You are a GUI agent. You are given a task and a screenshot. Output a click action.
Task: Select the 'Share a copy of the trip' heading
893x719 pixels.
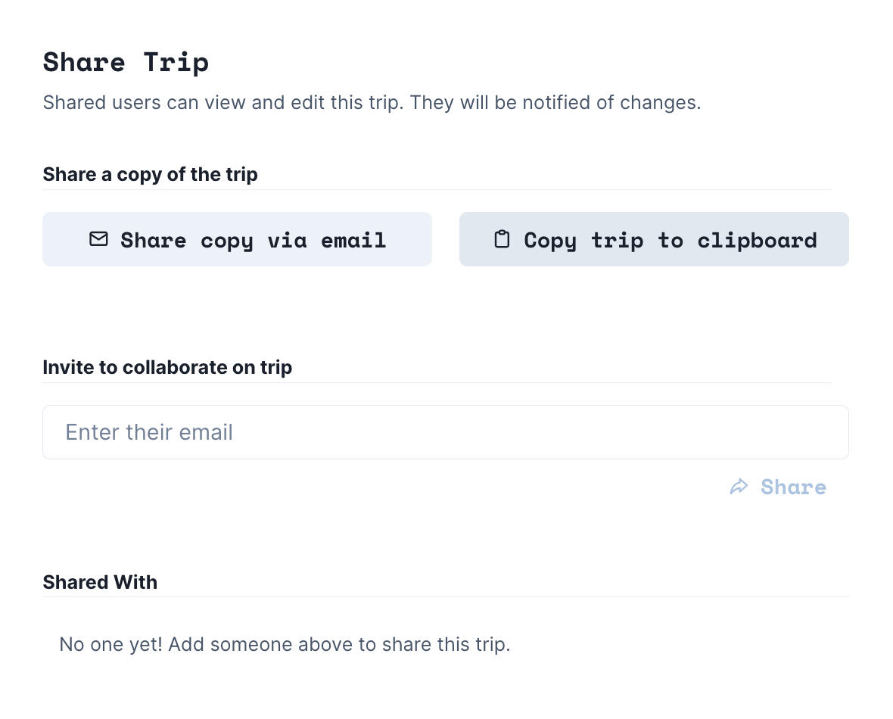[x=150, y=174]
